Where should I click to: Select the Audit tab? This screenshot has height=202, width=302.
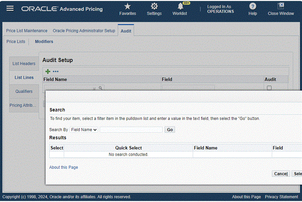tap(126, 31)
